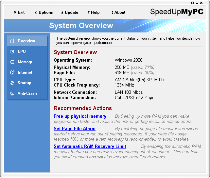Choose Exit in the top menu

pos(21,12)
